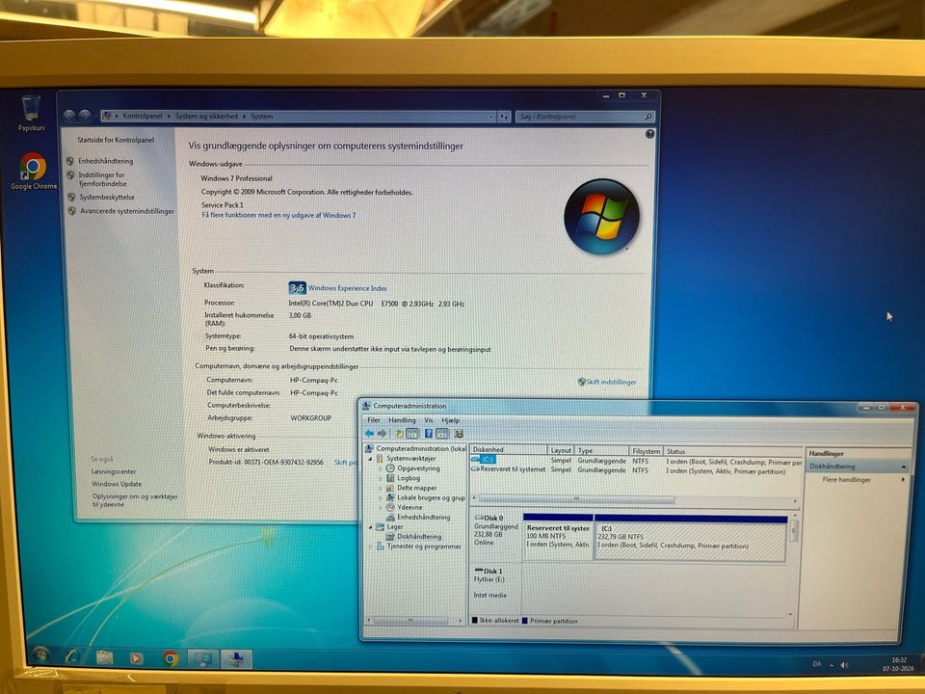Click the forward arrow in the Computeradministration toolbar

click(x=382, y=433)
